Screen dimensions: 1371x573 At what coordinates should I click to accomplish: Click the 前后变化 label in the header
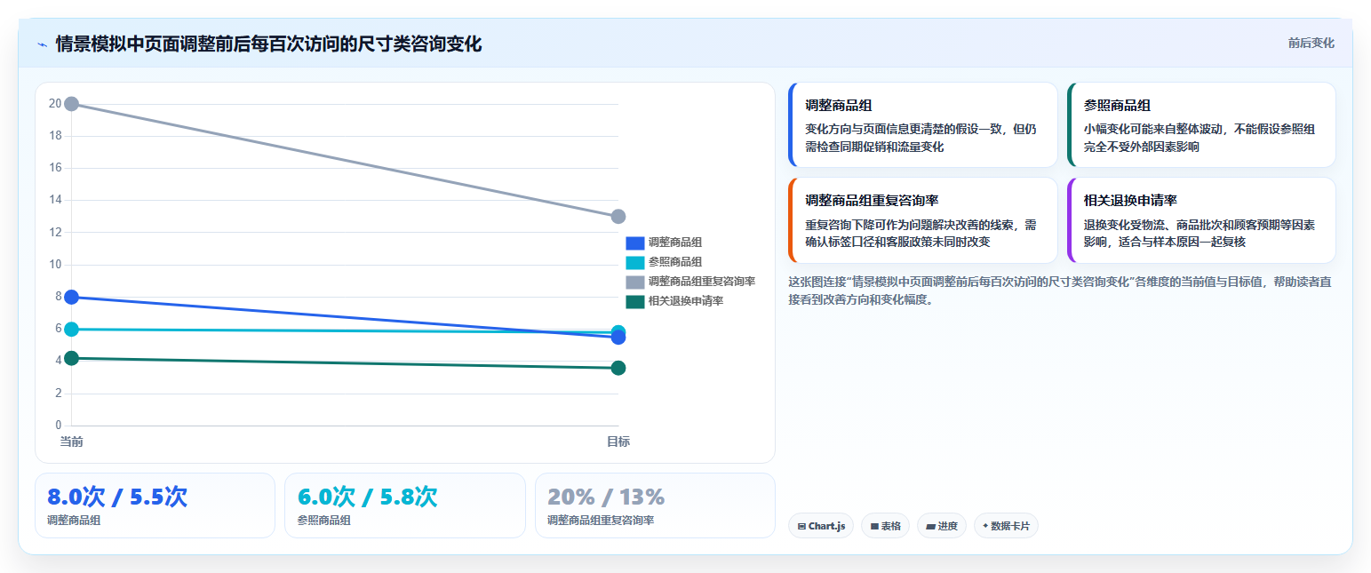pyautogui.click(x=1311, y=43)
